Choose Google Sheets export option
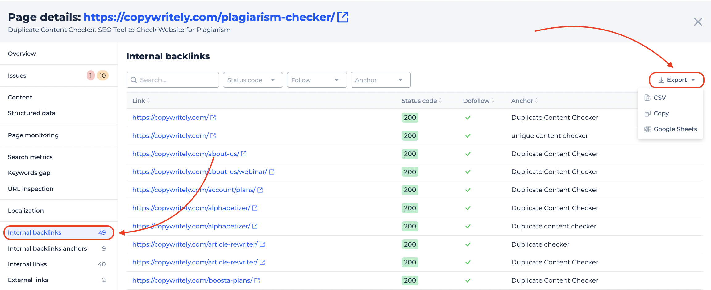This screenshot has height=290, width=711. click(670, 129)
